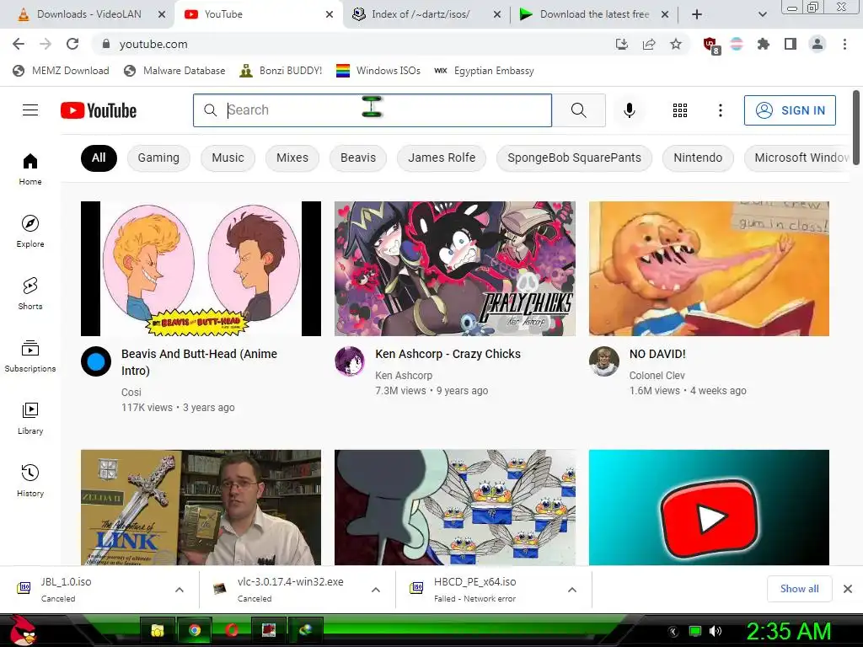Open Chrome profile avatar
Image resolution: width=863 pixels, height=647 pixels.
click(817, 44)
